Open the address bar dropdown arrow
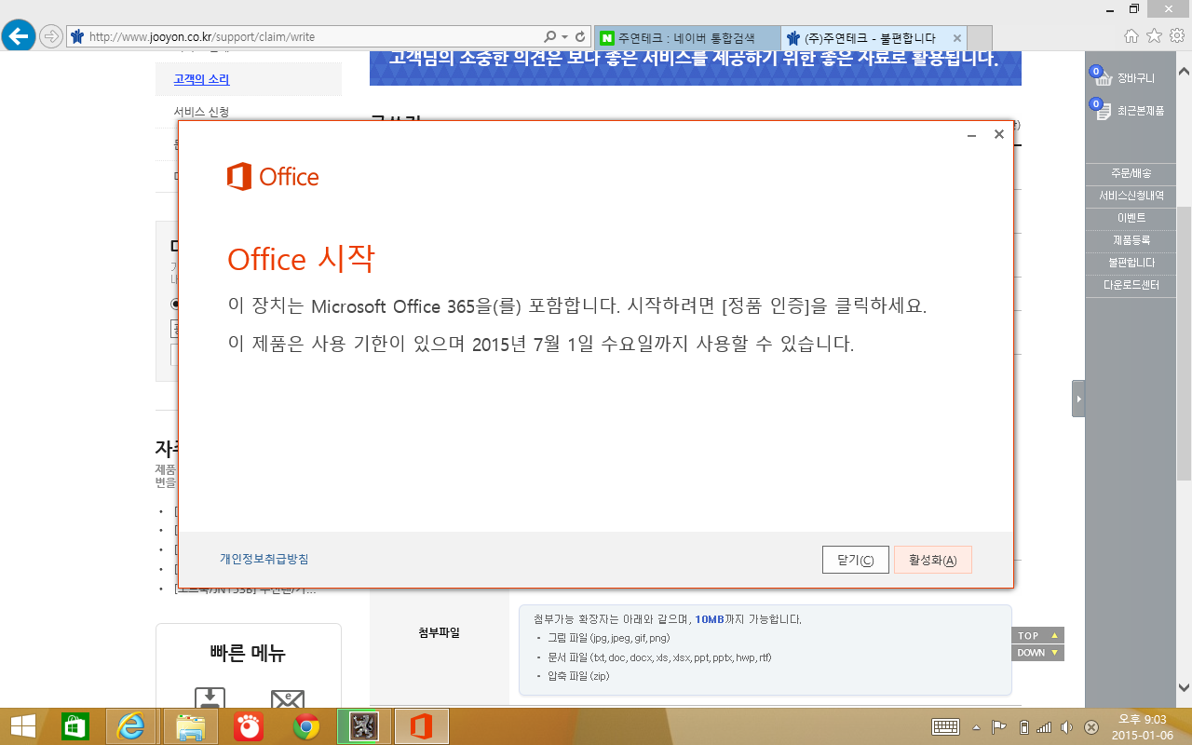 (x=564, y=37)
